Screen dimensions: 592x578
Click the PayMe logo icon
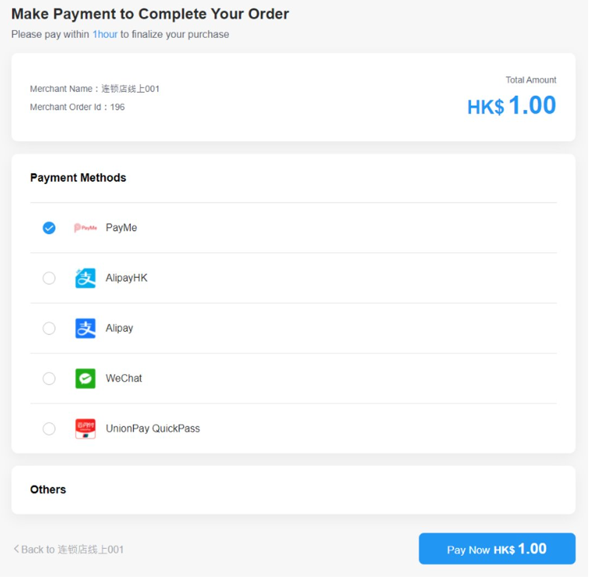[85, 228]
